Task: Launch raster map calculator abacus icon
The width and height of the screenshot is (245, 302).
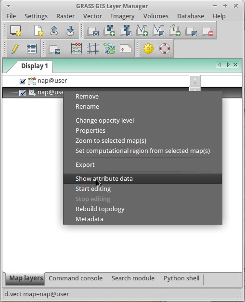Action: pyautogui.click(x=77, y=49)
